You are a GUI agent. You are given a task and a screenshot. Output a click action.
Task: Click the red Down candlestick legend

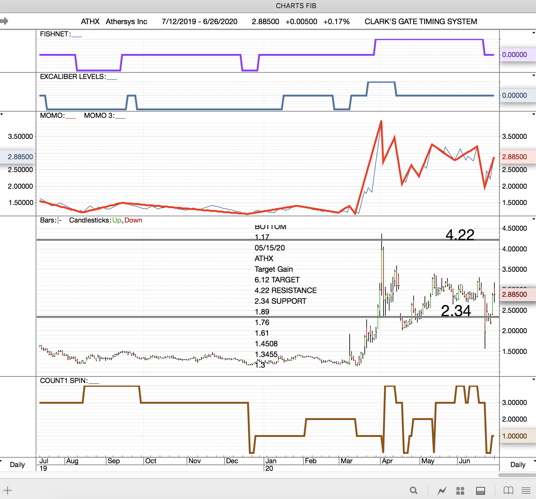pos(133,220)
